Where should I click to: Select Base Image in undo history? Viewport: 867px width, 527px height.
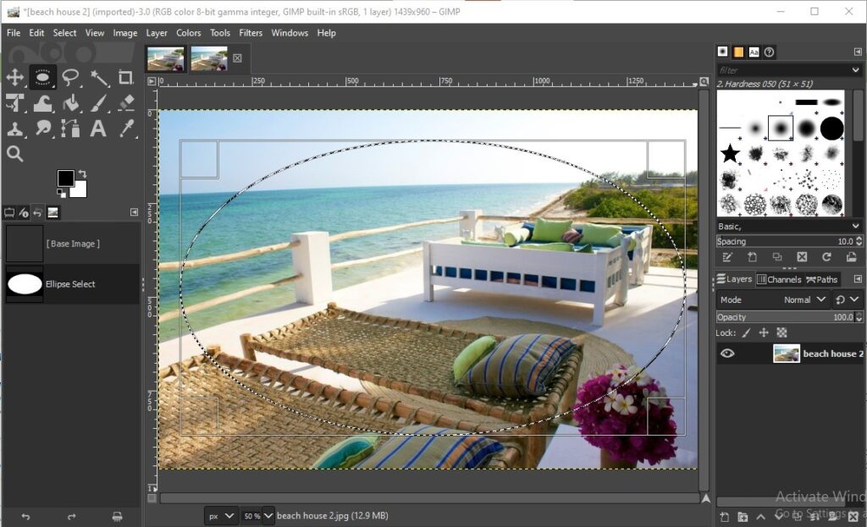tap(72, 244)
